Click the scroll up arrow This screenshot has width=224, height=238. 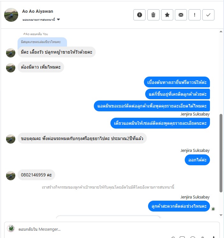(221, 32)
